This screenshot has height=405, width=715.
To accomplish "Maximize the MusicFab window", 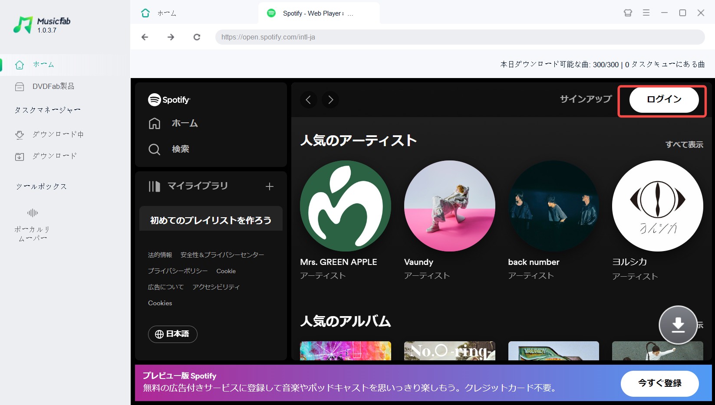I will pyautogui.click(x=682, y=13).
